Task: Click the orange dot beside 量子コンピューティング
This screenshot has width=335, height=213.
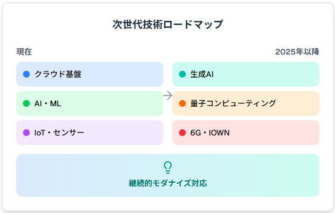Action: 182,103
